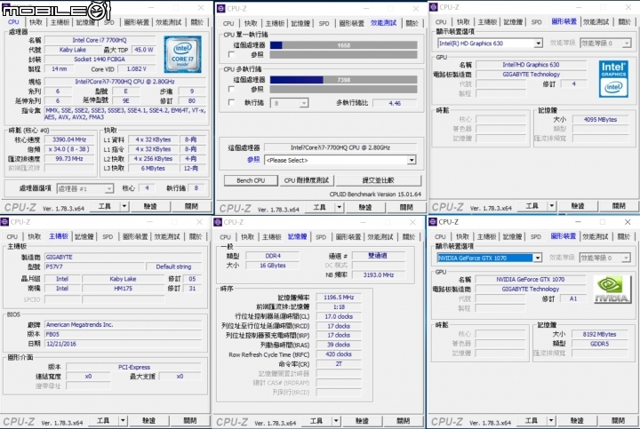Click the southbridge value HM175
The height and width of the screenshot is (429, 640).
123,289
